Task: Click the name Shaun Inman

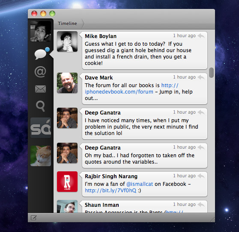Action: click(102, 205)
